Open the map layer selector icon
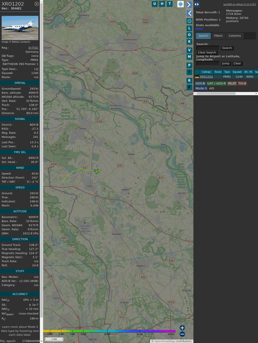This screenshot has height=343, width=258. pyautogui.click(x=180, y=4)
